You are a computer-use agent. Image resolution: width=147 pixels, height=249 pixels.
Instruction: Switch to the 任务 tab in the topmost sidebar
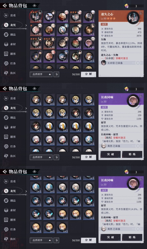pos(10,63)
